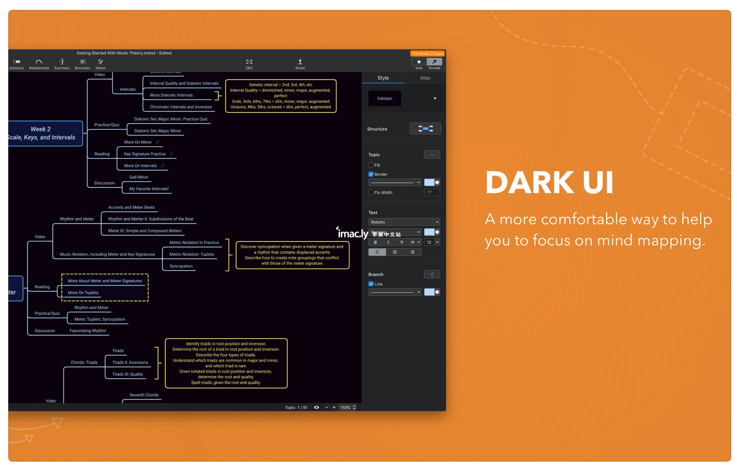The width and height of the screenshot is (737, 467).
Task: Select the Chords: Triads topic
Action: 84,363
